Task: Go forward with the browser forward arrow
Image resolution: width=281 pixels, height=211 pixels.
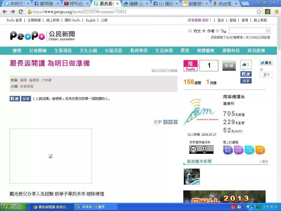Action: 13,12
